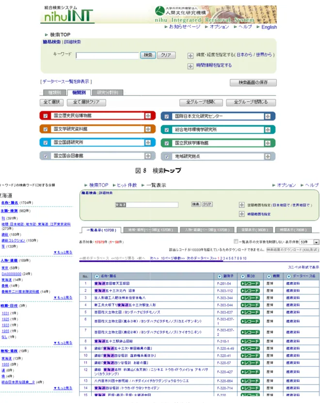Switch to the 種類別 tab
The height and width of the screenshot is (403, 320).
click(x=55, y=93)
